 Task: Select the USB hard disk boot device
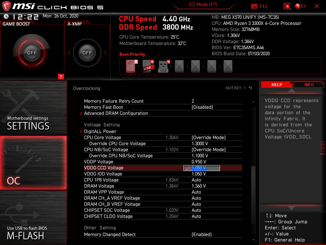148,66
